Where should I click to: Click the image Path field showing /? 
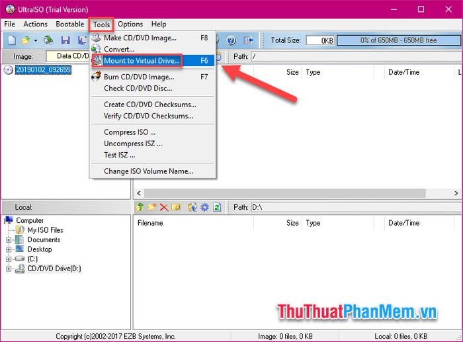(356, 56)
